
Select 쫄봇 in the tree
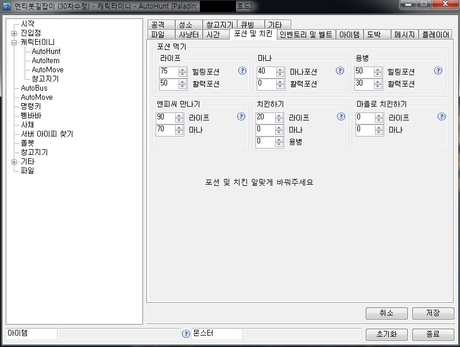[28, 143]
